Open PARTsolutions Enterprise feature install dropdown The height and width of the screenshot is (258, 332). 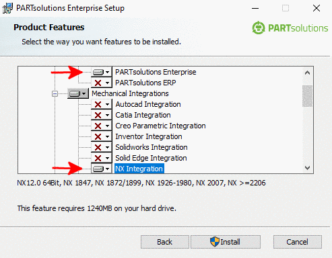101,72
